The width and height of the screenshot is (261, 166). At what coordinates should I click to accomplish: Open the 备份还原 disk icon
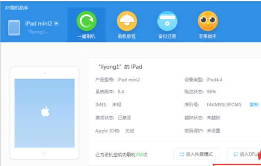(x=167, y=21)
